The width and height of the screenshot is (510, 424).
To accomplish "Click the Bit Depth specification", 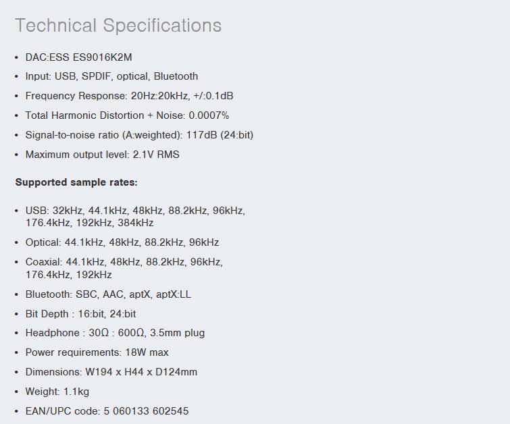I will (80, 314).
